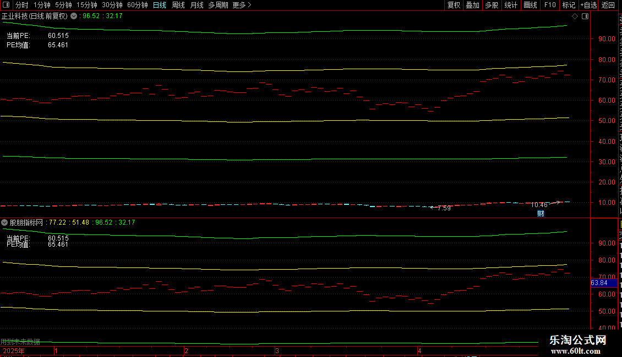The image size is (622, 357).
Task: Click the 叠加 overlay button
Action: point(472,5)
